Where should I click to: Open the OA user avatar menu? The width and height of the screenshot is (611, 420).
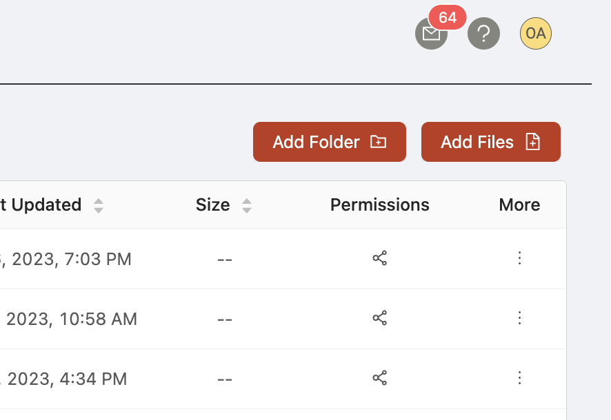coord(536,34)
